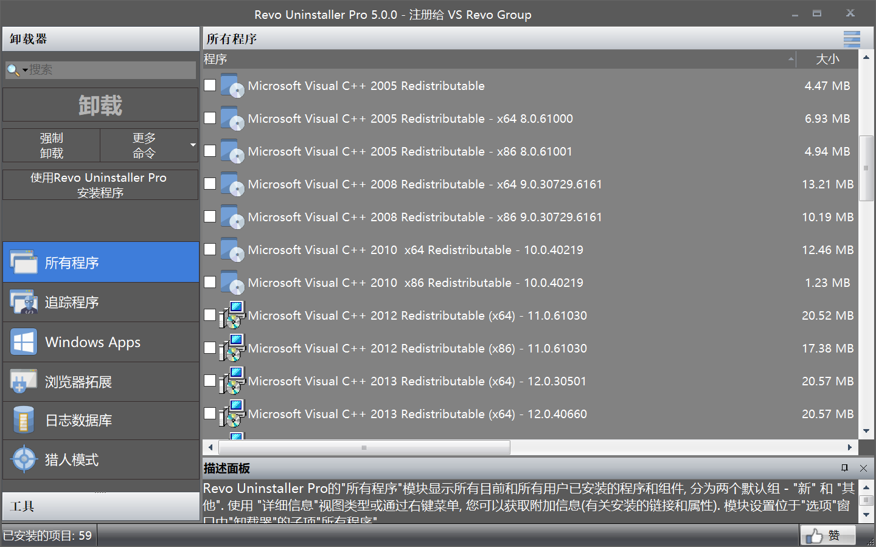Click the All Programs (所有程序) sidebar icon
The height and width of the screenshot is (547, 876).
[x=24, y=263]
